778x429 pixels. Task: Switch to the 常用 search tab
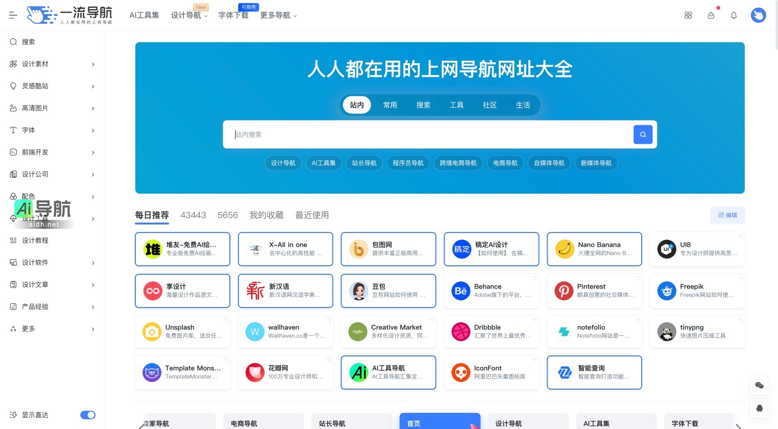click(390, 105)
